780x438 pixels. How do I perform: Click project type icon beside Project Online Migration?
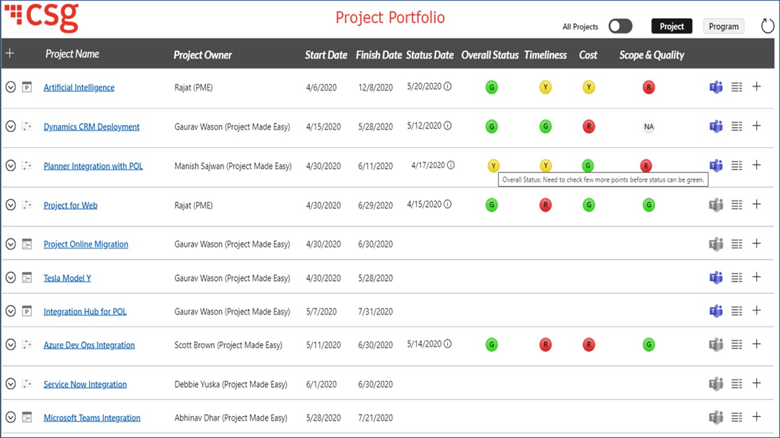[26, 244]
